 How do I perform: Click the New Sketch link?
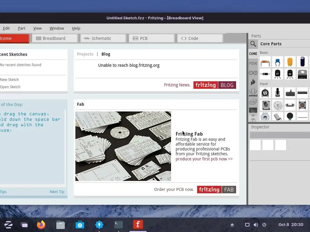pos(9,79)
